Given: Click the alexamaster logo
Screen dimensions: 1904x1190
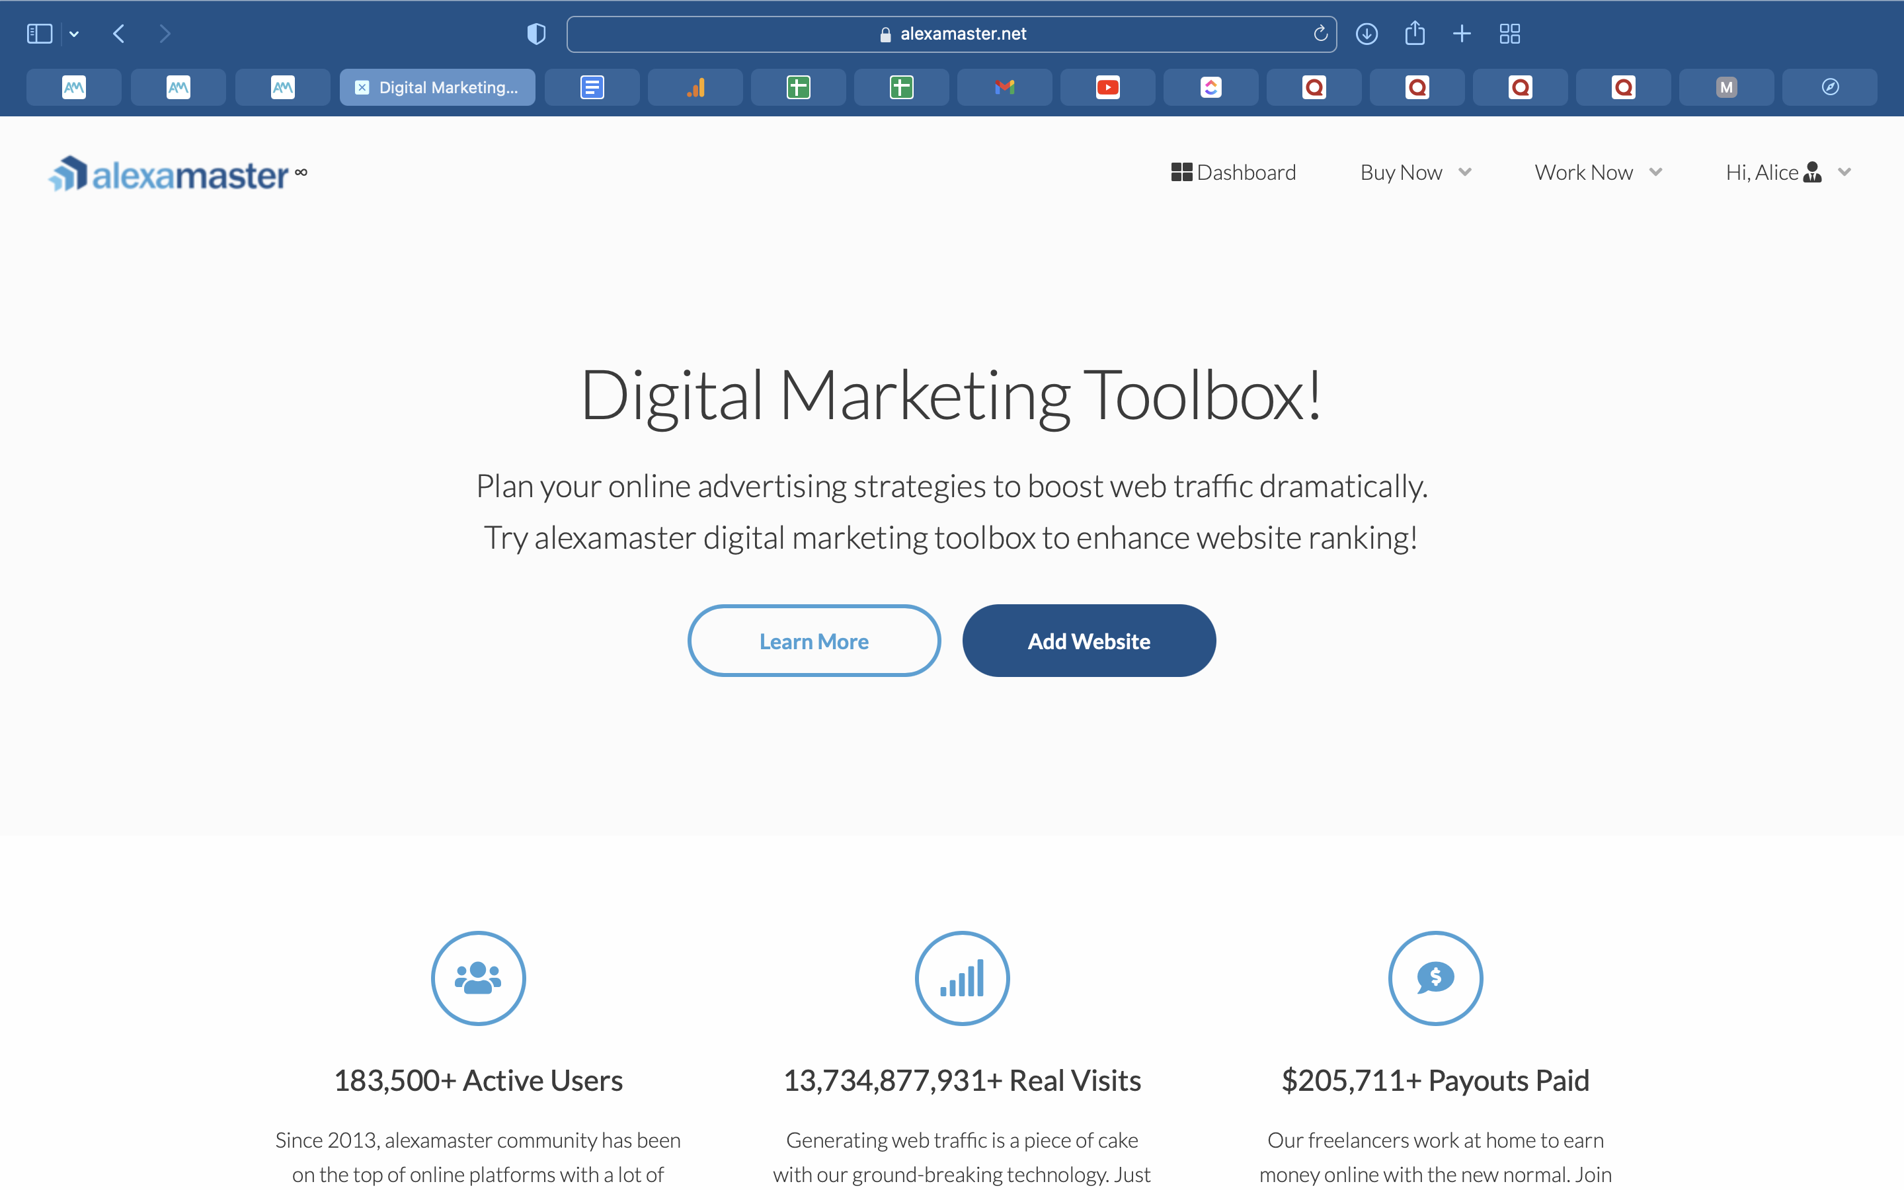Looking at the screenshot, I should tap(178, 173).
